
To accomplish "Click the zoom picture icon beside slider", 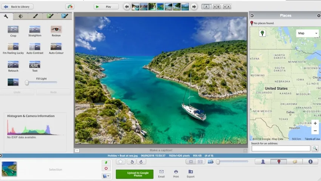I will pyautogui.click(x=210, y=161).
